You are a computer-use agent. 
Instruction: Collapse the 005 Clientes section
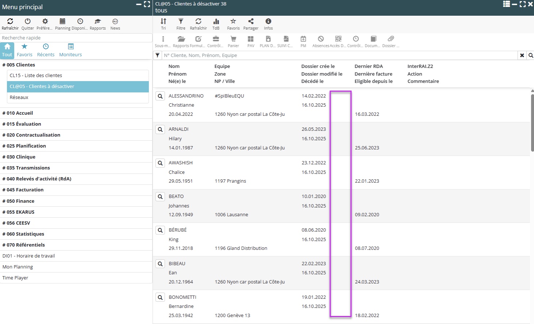(x=21, y=65)
